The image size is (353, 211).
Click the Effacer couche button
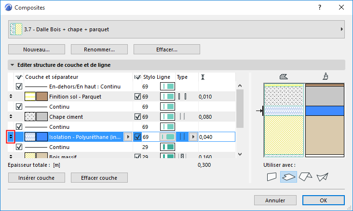(x=99, y=178)
